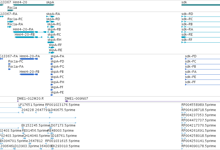
Task: Click the sdk-PE protein label
Action: [191, 77]
